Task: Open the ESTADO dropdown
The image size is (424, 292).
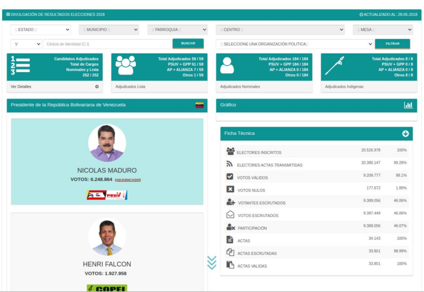Action: click(41, 30)
